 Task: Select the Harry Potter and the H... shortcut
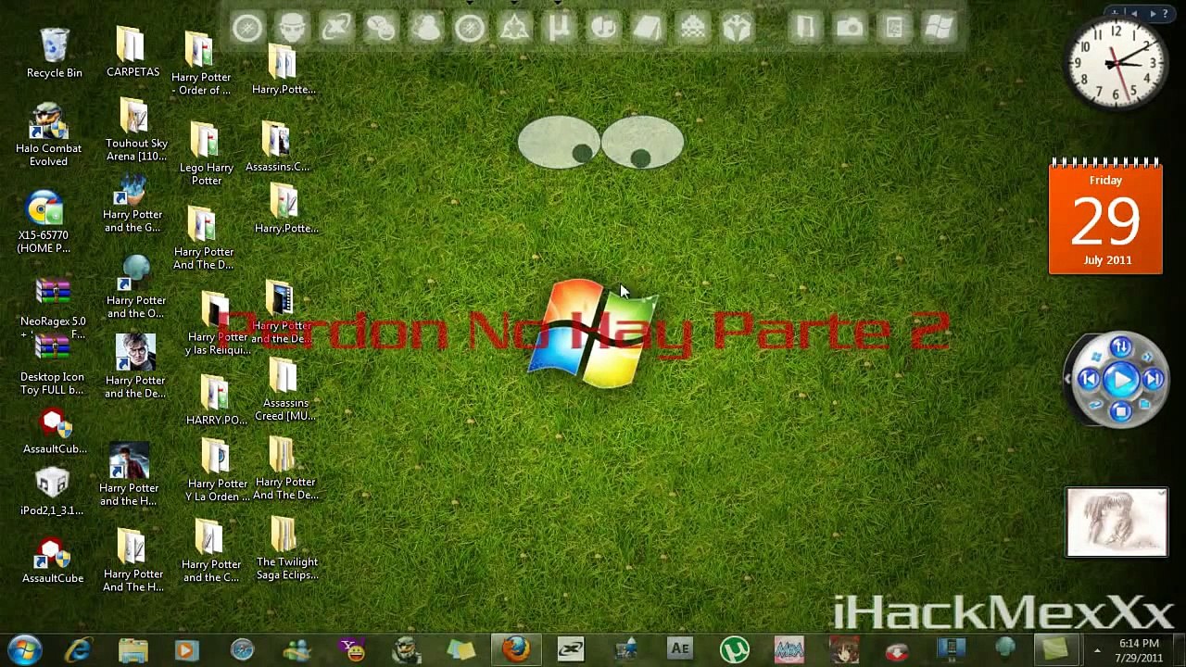[129, 475]
